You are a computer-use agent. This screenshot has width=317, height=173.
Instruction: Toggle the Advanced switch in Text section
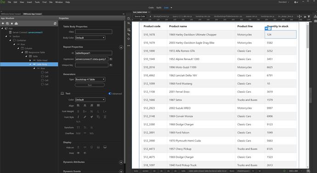point(110,94)
